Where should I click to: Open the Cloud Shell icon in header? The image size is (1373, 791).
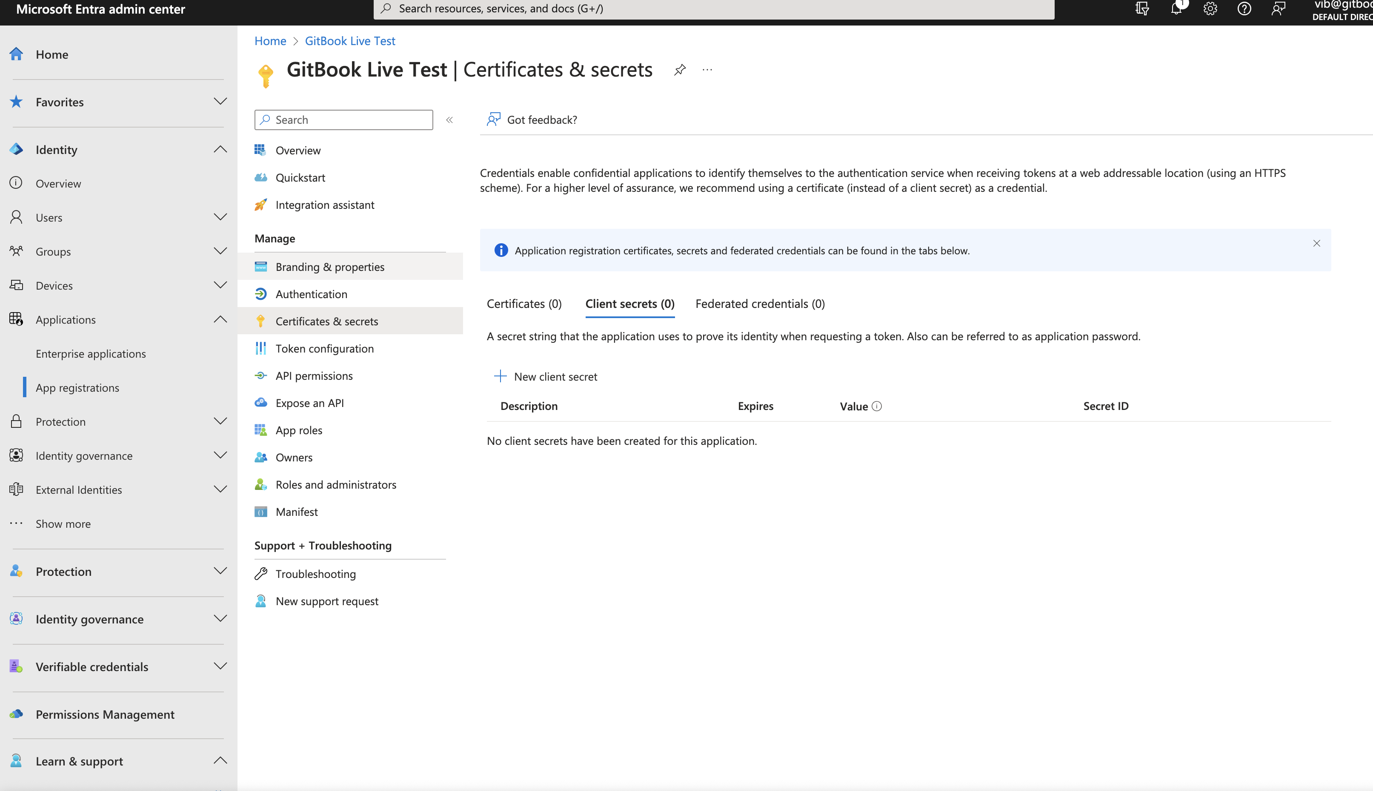(1142, 9)
